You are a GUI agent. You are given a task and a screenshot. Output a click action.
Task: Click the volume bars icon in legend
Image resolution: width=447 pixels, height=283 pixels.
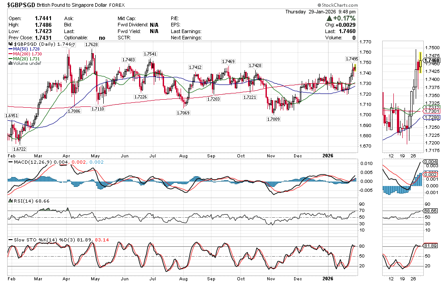[x=11, y=63]
